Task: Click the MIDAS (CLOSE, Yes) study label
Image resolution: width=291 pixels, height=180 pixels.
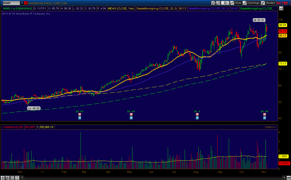Action: pyautogui.click(x=121, y=8)
